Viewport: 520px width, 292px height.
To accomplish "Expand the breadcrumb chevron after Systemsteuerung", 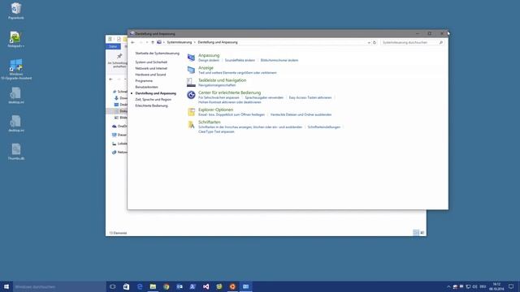I will 195,42.
